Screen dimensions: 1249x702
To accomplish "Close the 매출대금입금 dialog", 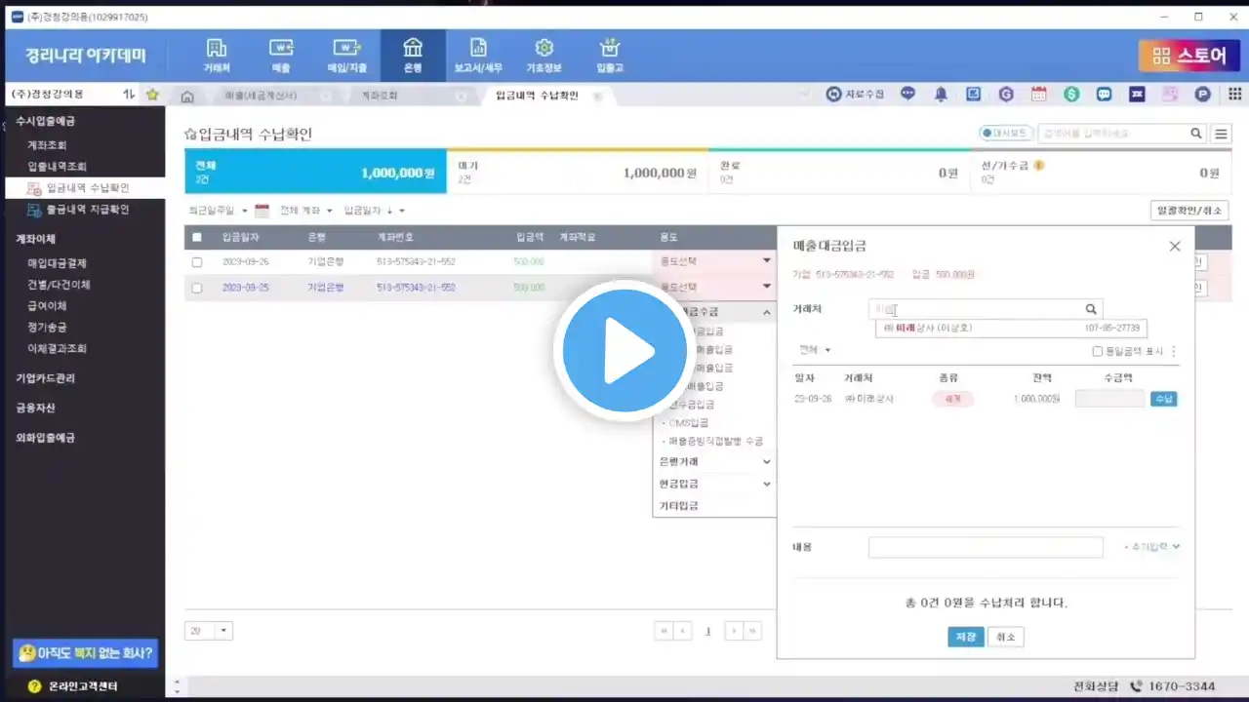I will click(1175, 247).
